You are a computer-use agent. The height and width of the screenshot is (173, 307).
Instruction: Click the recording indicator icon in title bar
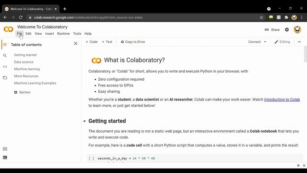[269, 9]
